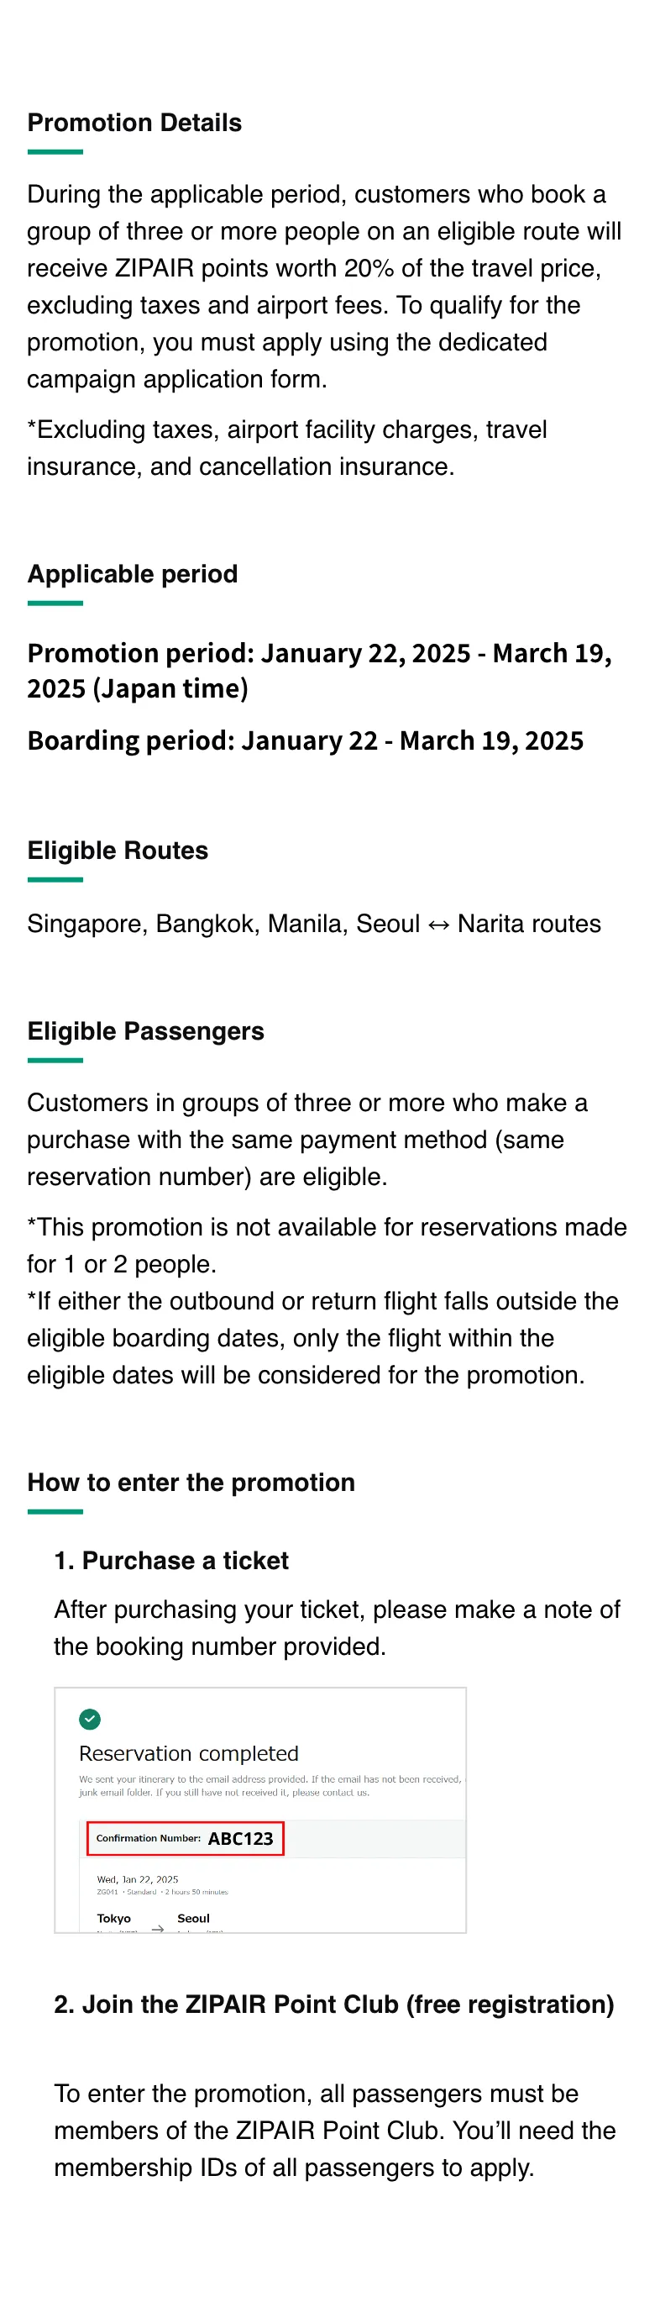Screen dimensions: 660x2318
Task: Click the Reservation completed title in image
Action: [189, 1754]
